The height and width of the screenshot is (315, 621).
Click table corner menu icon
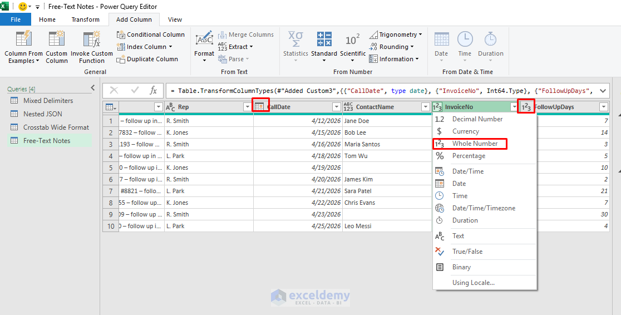point(111,107)
